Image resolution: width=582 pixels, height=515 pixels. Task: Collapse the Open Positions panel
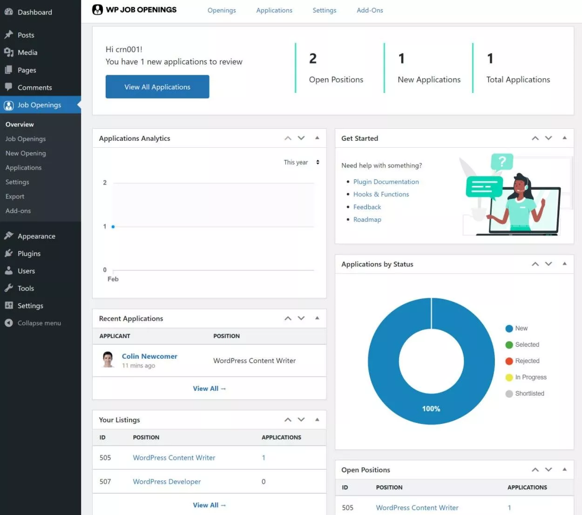click(564, 470)
